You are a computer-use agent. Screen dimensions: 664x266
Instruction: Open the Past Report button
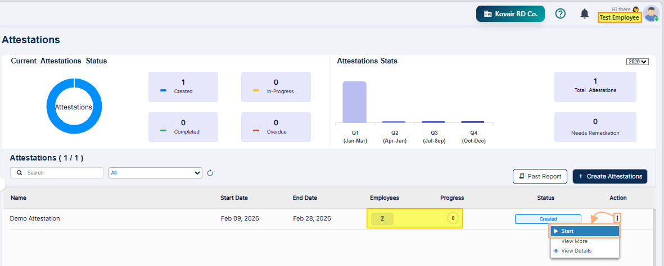pos(540,176)
